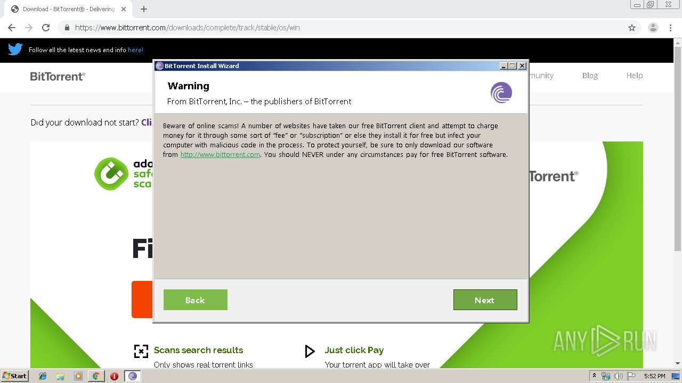This screenshot has height=383, width=682.
Task: Open the Blog menu item
Action: coord(590,76)
